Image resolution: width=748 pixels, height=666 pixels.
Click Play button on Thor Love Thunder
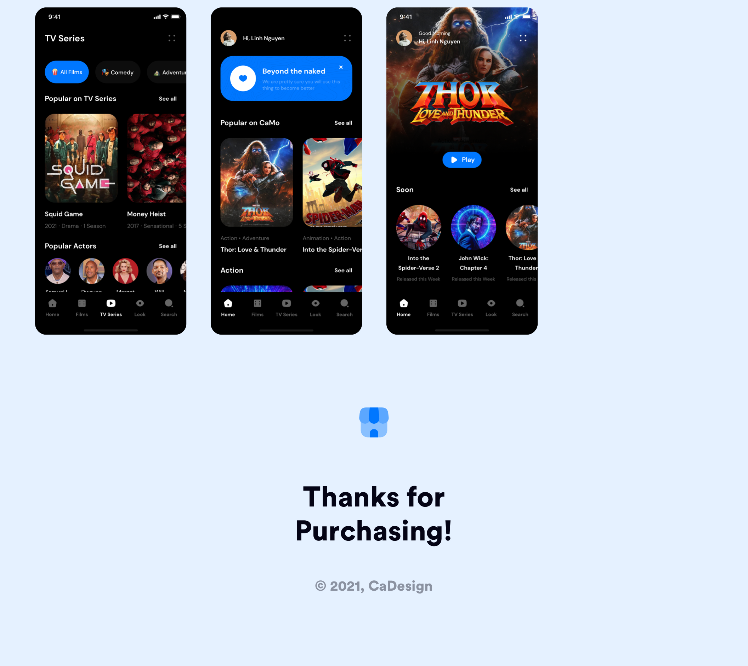(x=461, y=160)
